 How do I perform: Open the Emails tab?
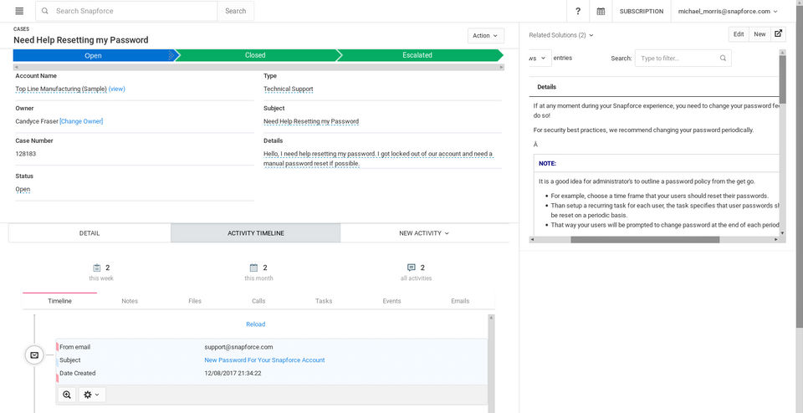[460, 301]
